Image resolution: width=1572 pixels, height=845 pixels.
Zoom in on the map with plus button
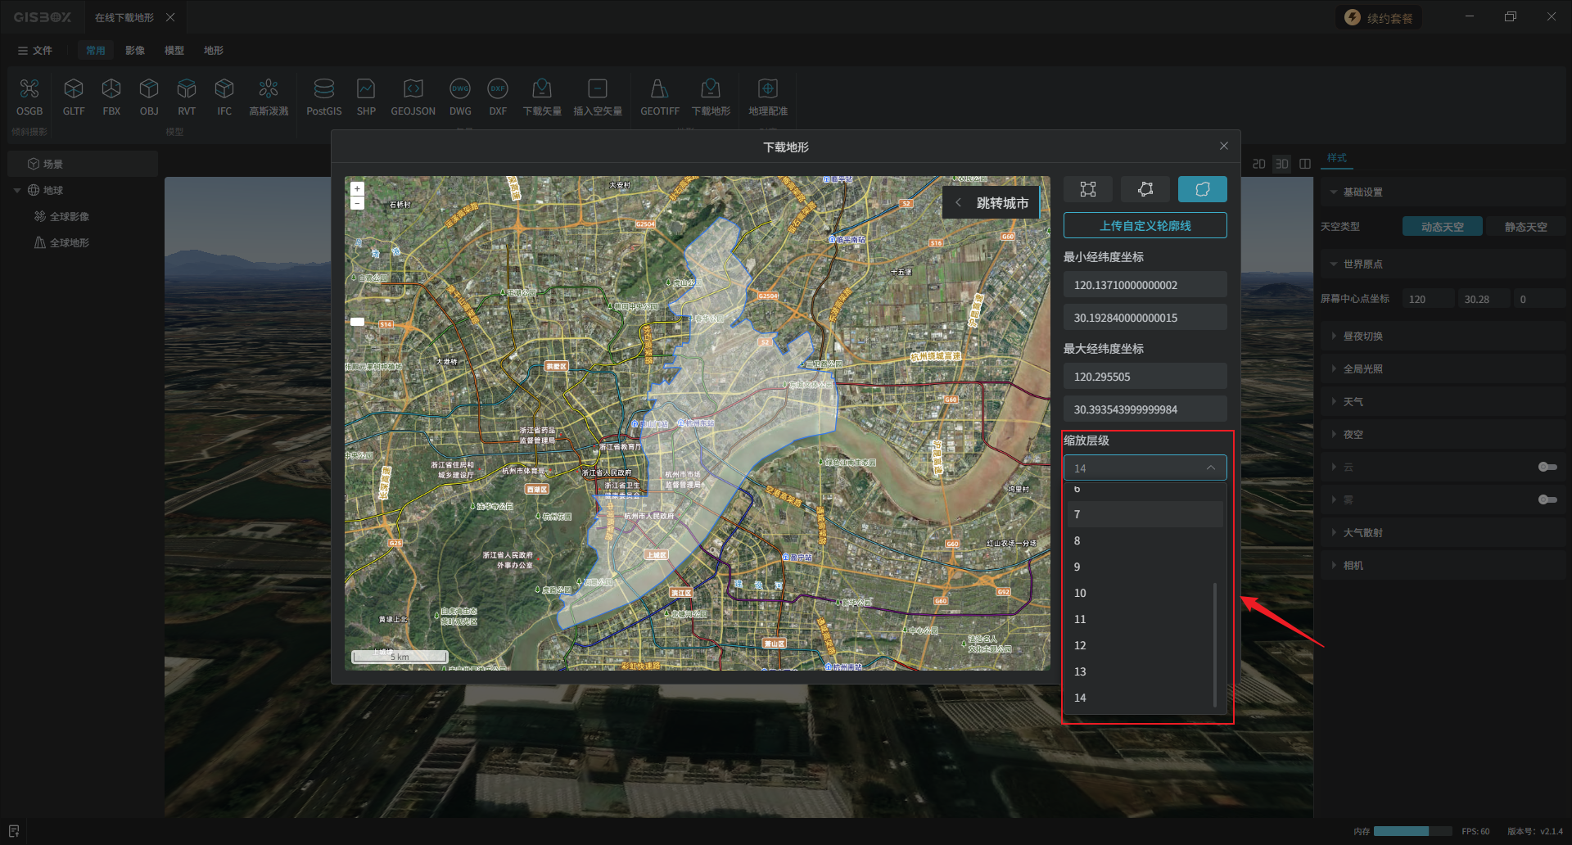[x=357, y=189]
